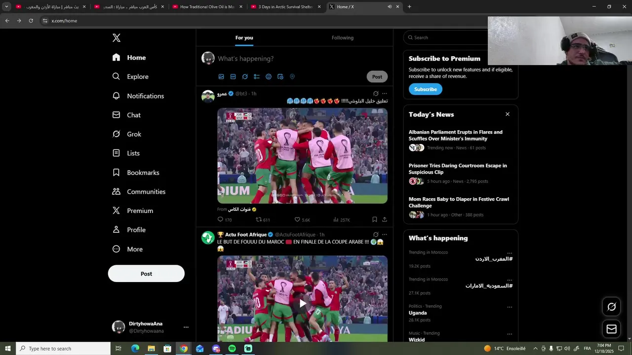The image size is (632, 355).
Task: Open more options on the @bt3 post
Action: pyautogui.click(x=385, y=94)
